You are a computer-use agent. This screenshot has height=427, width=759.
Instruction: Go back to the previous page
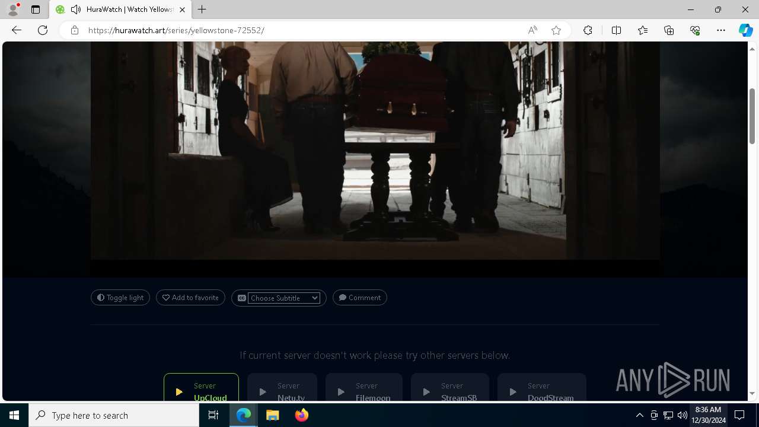pyautogui.click(x=17, y=30)
